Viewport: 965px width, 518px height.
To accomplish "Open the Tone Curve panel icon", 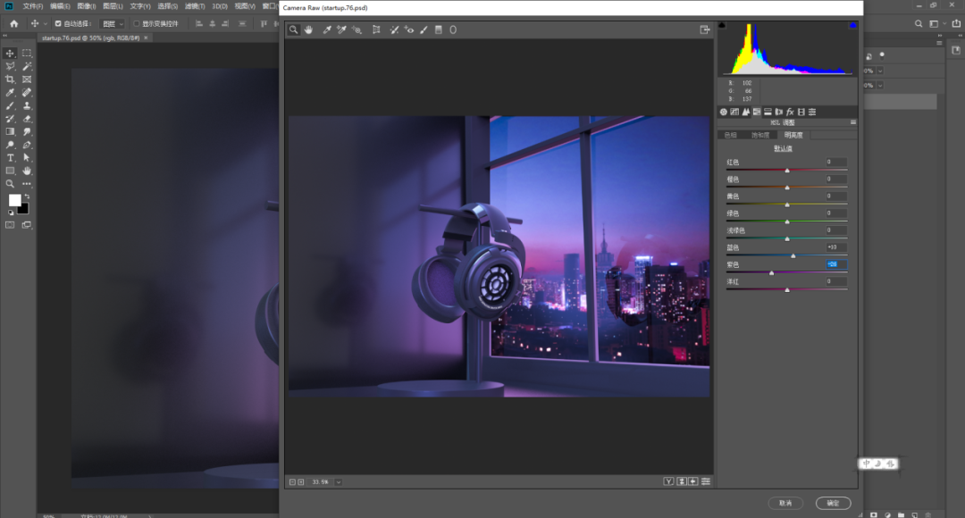I will click(734, 112).
